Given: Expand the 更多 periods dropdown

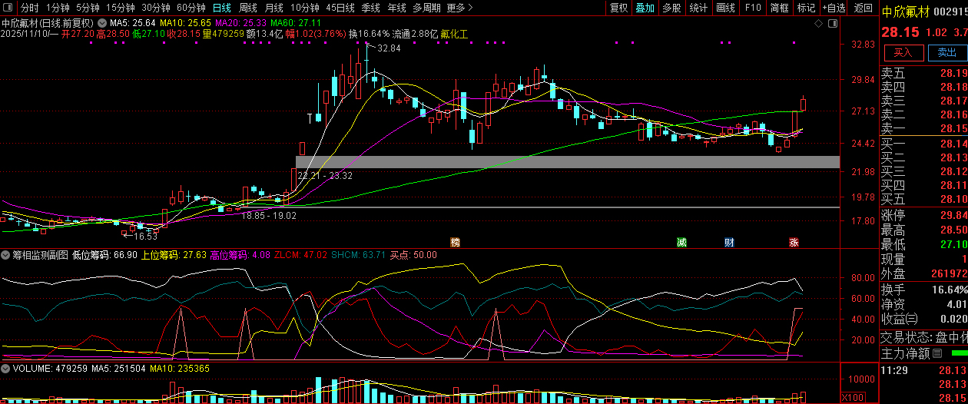Looking at the screenshot, I should tap(459, 8).
